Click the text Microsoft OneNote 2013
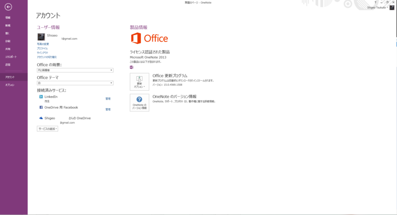Screen dimensions: 397x215 (x=148, y=57)
